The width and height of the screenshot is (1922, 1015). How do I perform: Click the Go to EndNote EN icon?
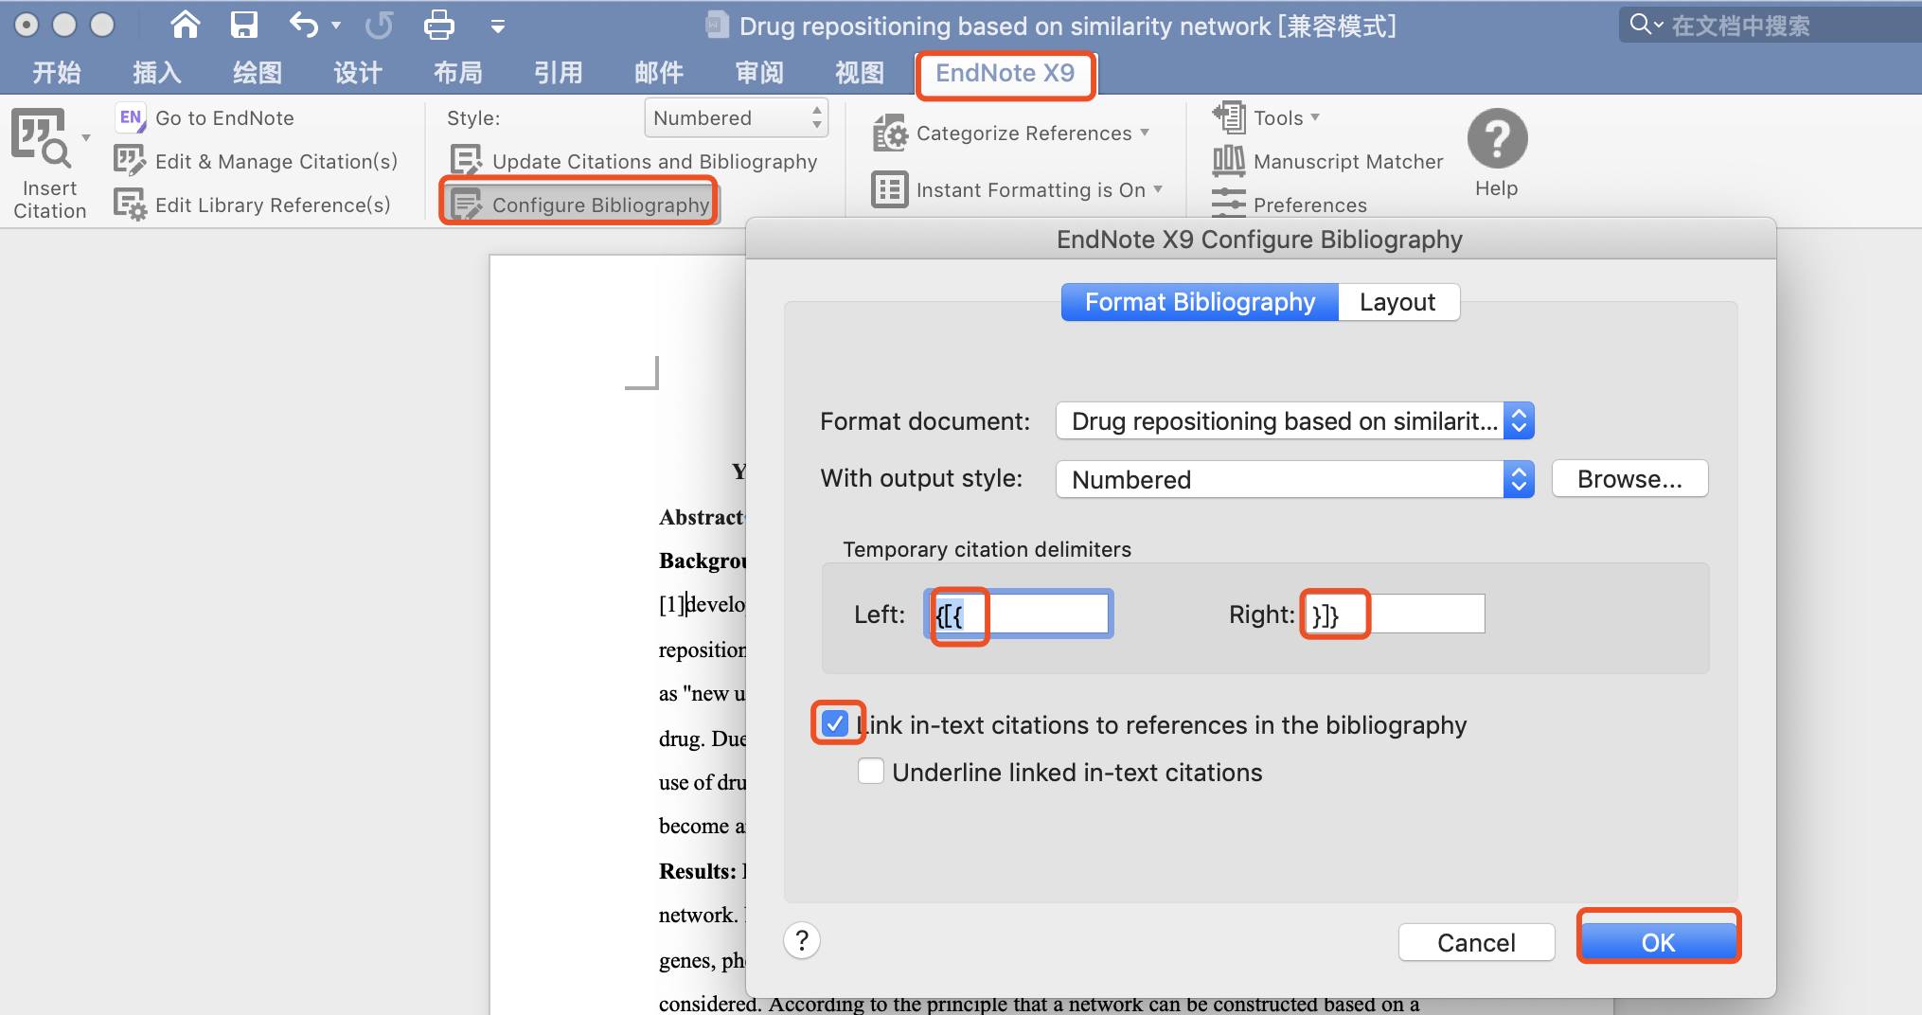point(131,118)
